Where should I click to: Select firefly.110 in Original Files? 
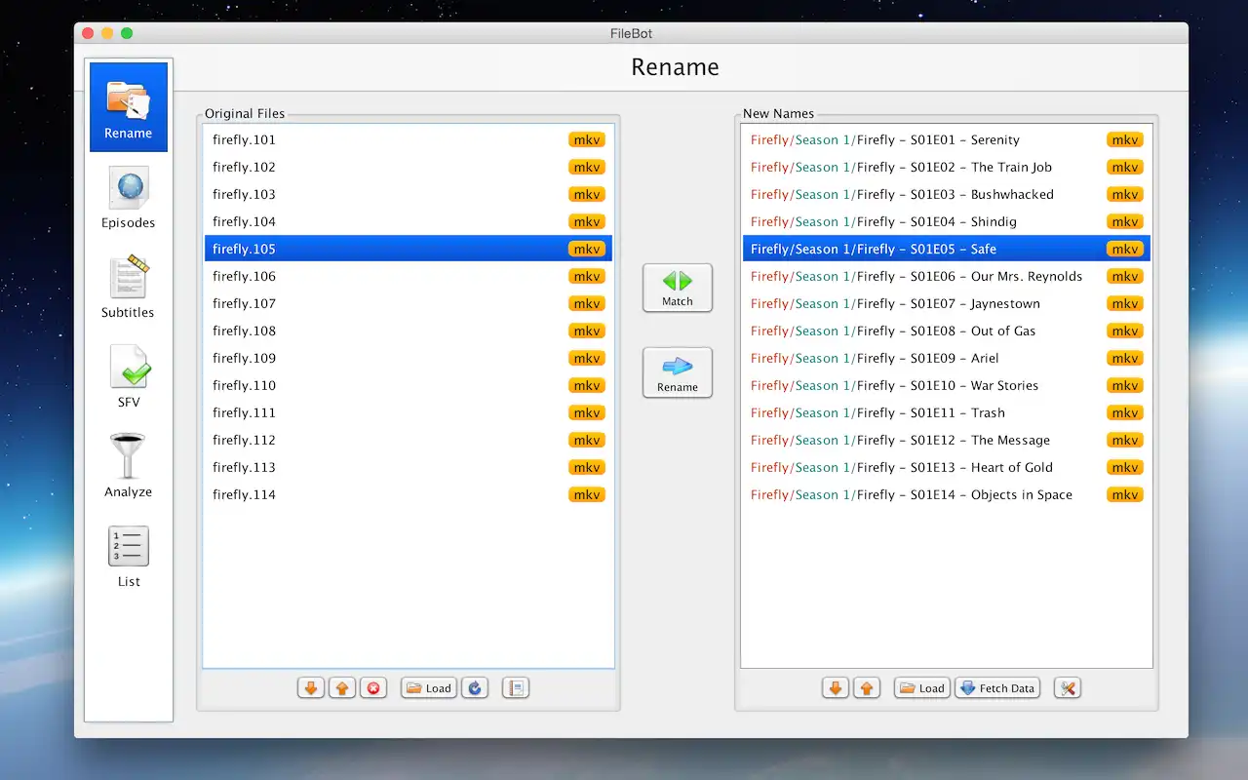[x=409, y=385]
